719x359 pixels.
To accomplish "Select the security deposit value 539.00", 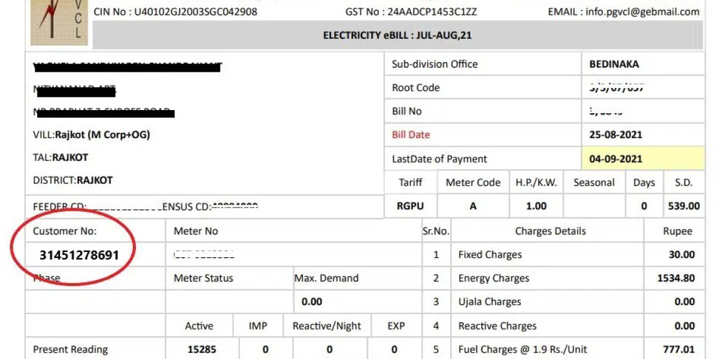I will point(683,206).
